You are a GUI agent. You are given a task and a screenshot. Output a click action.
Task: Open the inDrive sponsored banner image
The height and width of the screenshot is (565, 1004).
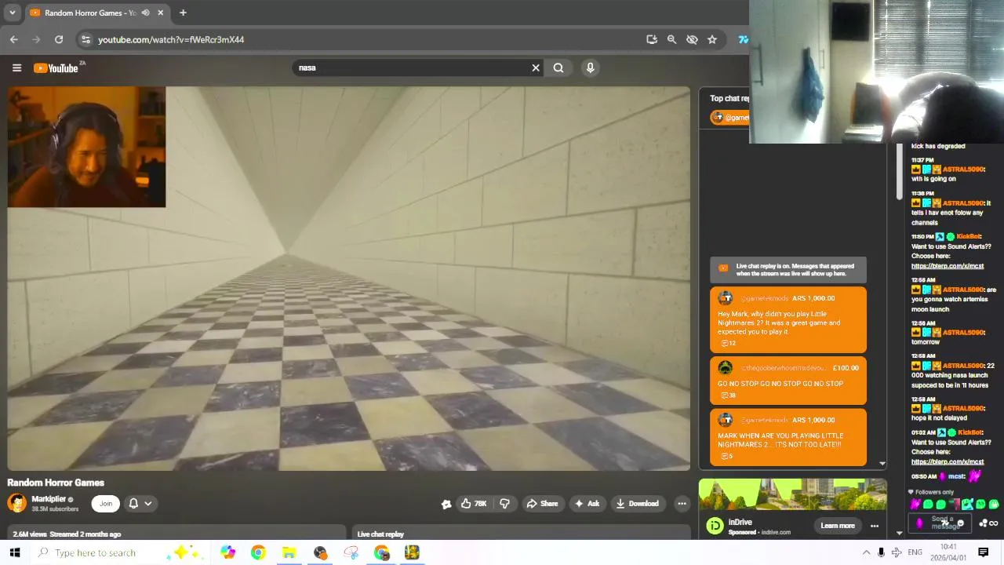[793, 494]
